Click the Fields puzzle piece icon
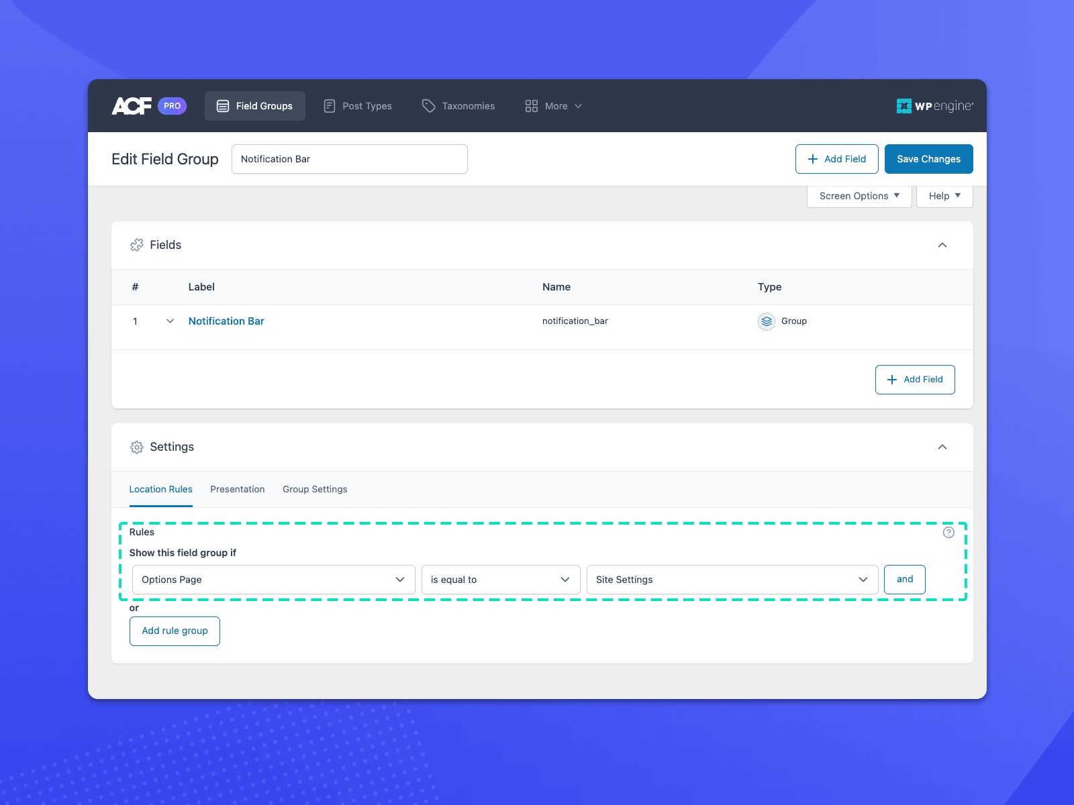This screenshot has height=805, width=1074. point(137,245)
